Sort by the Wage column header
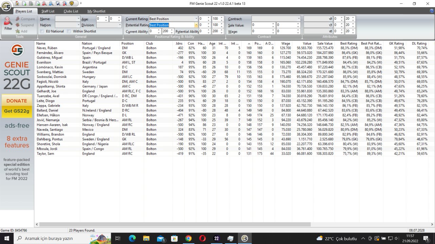The width and height of the screenshot is (435, 244). (283, 43)
